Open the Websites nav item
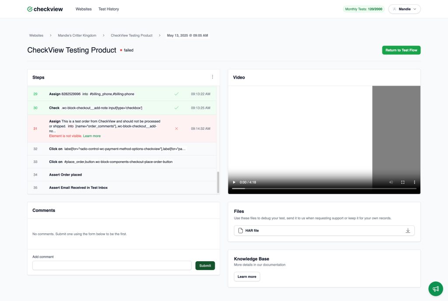448x301 pixels. click(84, 9)
